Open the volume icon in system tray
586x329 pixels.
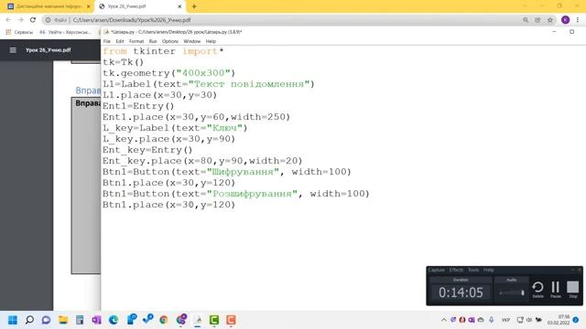point(529,320)
